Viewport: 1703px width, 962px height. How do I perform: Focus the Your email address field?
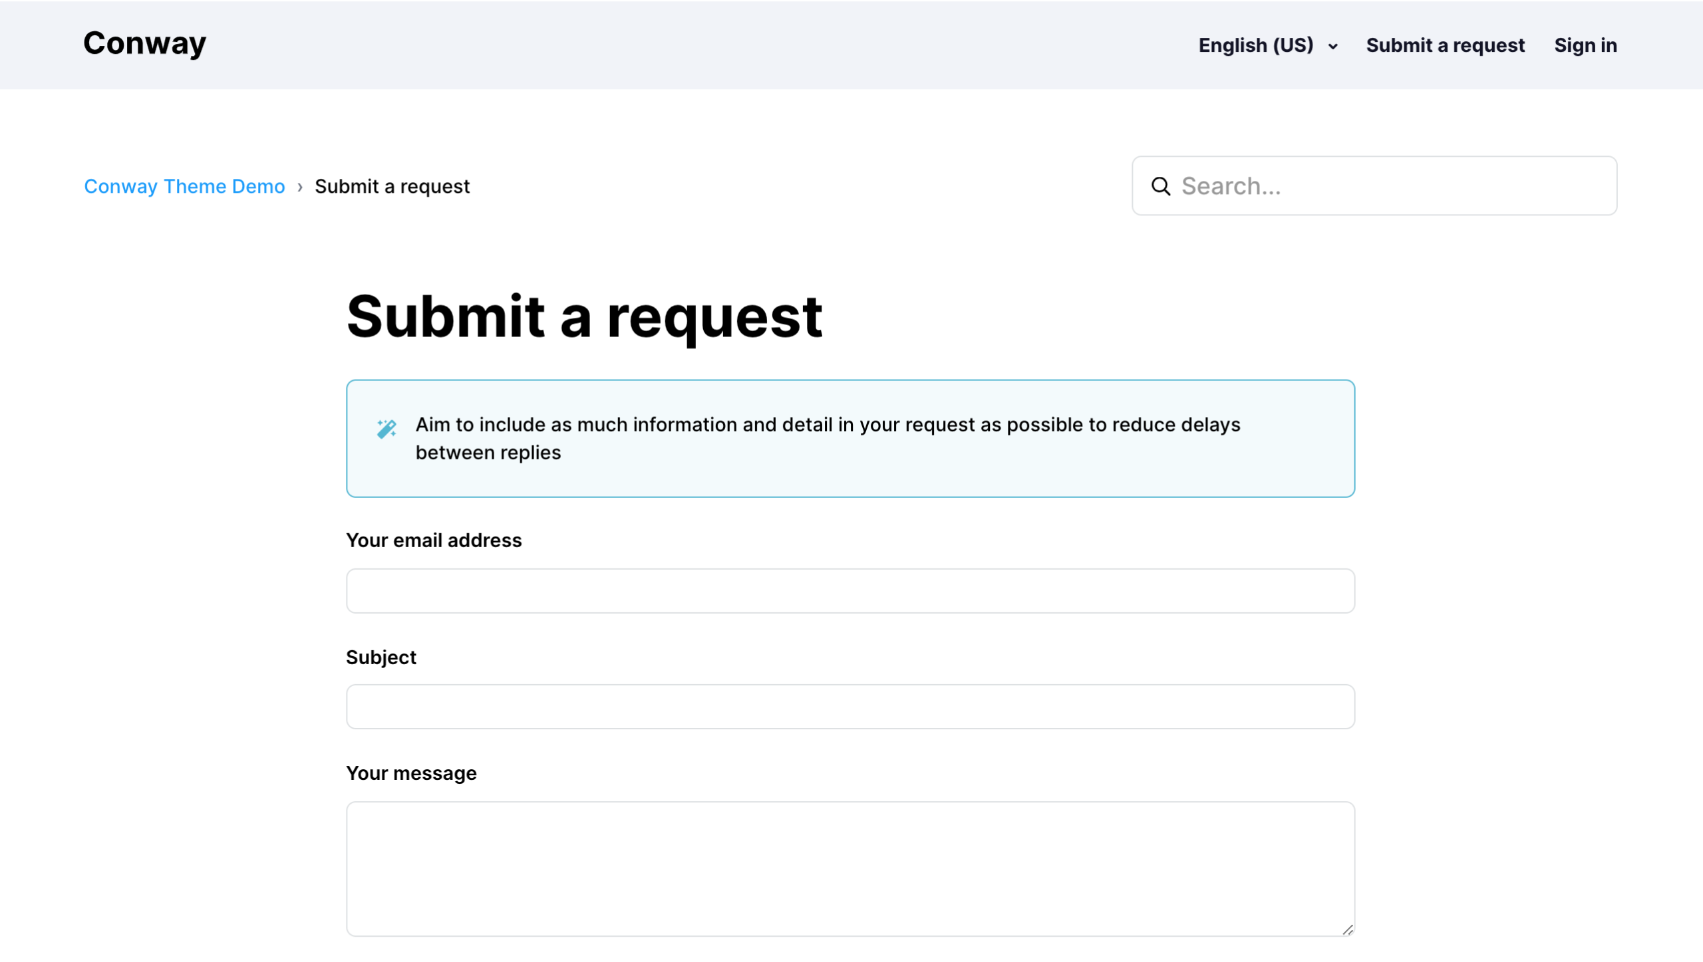point(850,590)
